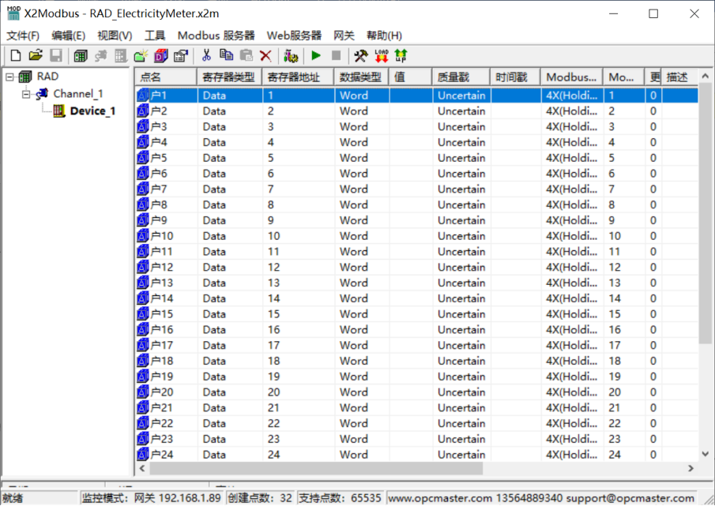
Task: Delete with the red X icon
Action: [265, 56]
